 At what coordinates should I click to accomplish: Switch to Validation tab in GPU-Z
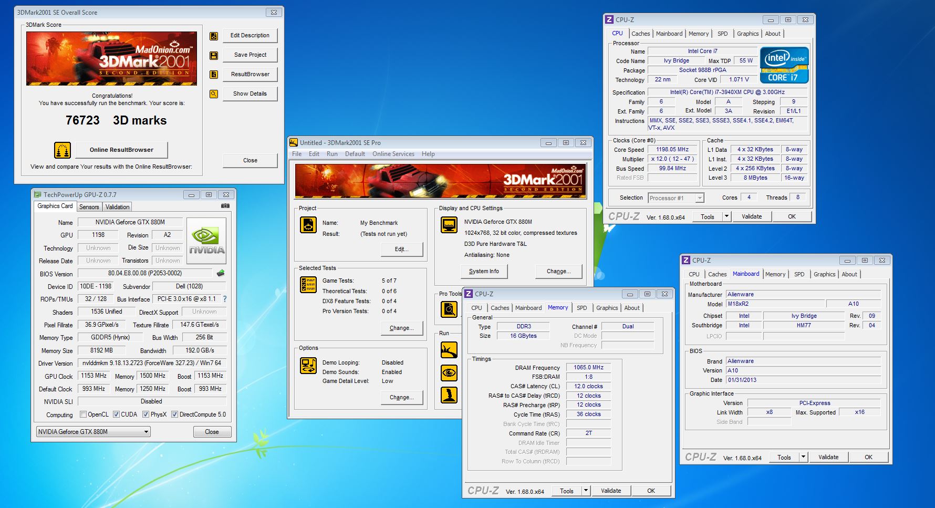pos(117,207)
